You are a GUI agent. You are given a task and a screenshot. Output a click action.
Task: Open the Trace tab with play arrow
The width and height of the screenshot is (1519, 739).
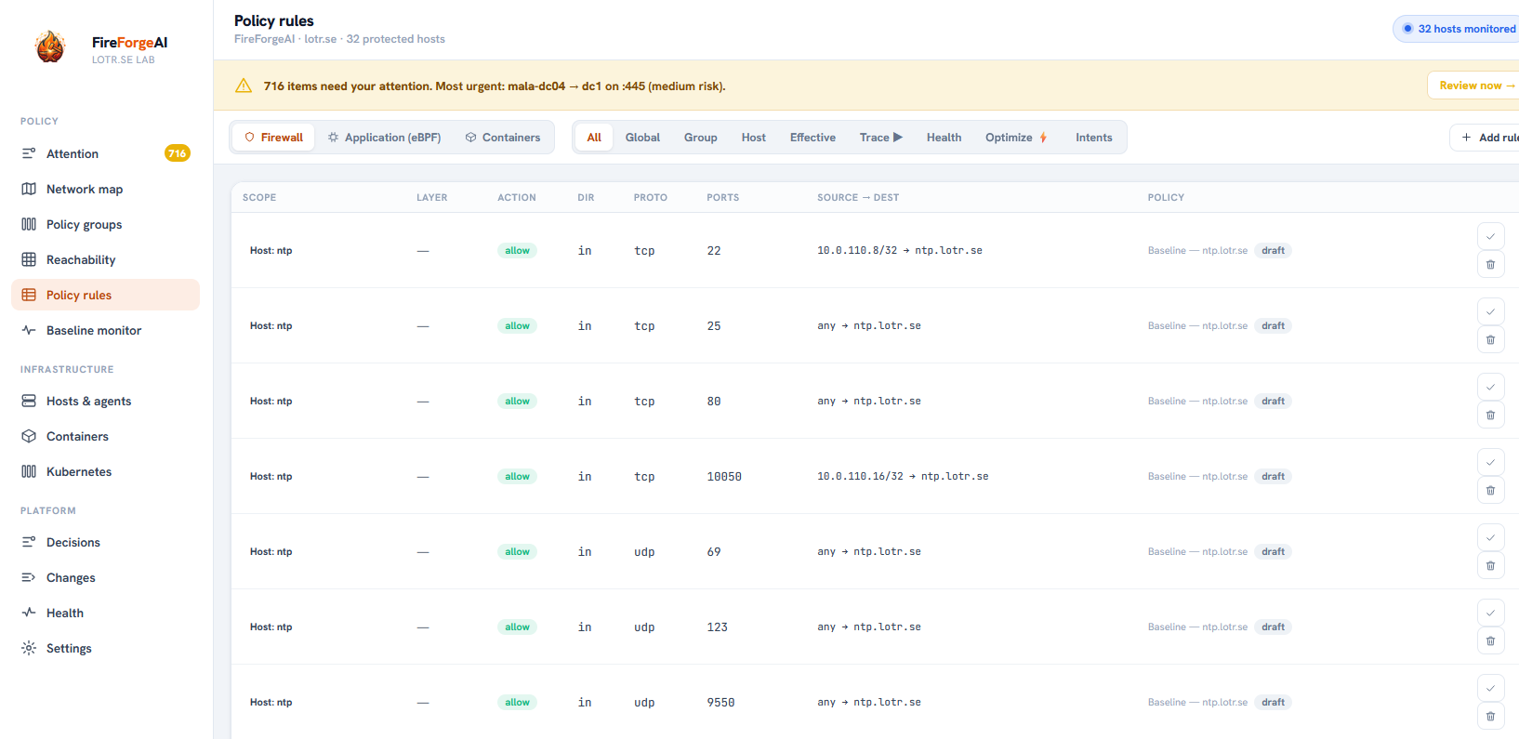881,138
